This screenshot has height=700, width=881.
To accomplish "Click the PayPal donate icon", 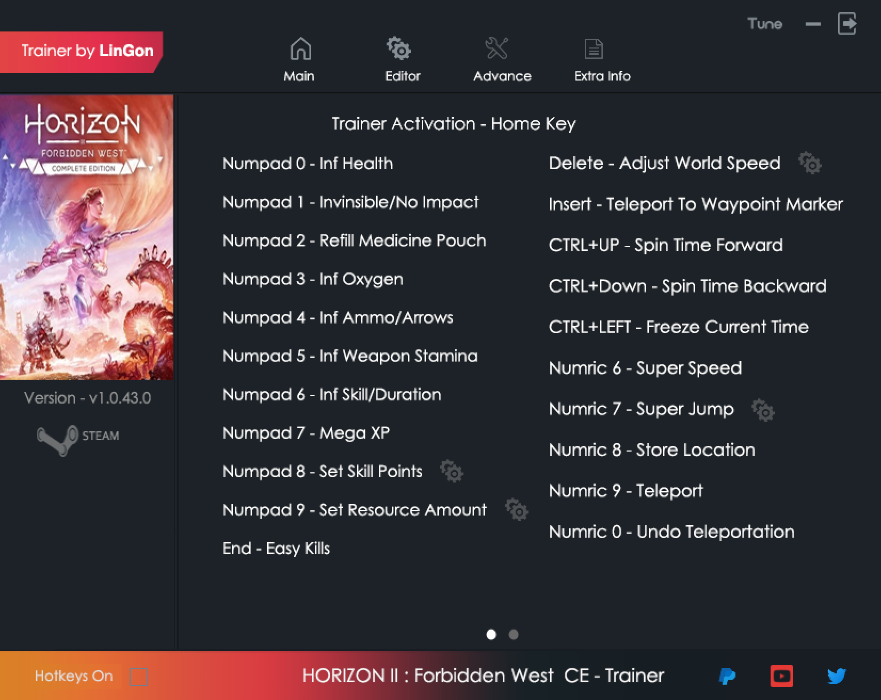I will pyautogui.click(x=727, y=676).
